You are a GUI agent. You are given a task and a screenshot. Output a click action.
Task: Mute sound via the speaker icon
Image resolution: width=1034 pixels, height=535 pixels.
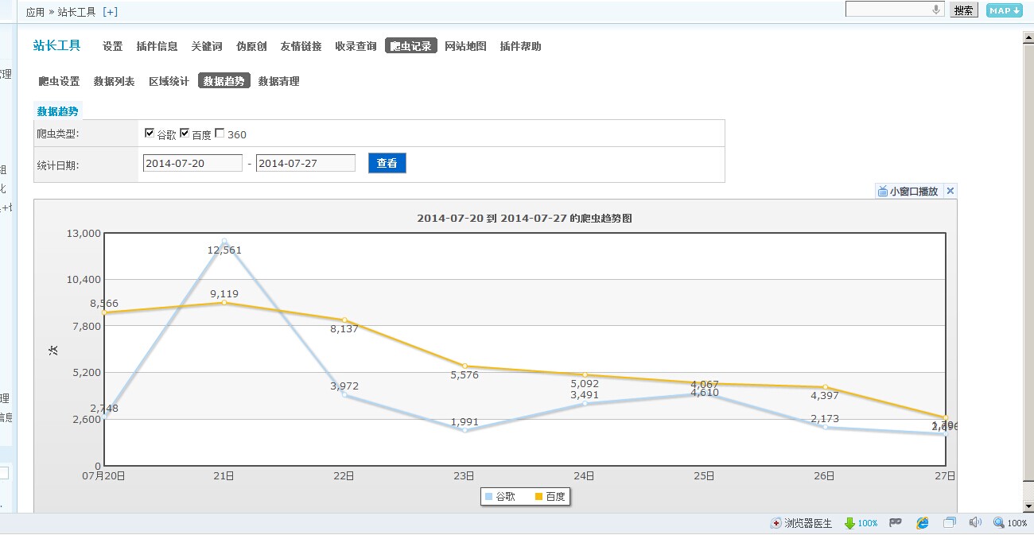975,522
